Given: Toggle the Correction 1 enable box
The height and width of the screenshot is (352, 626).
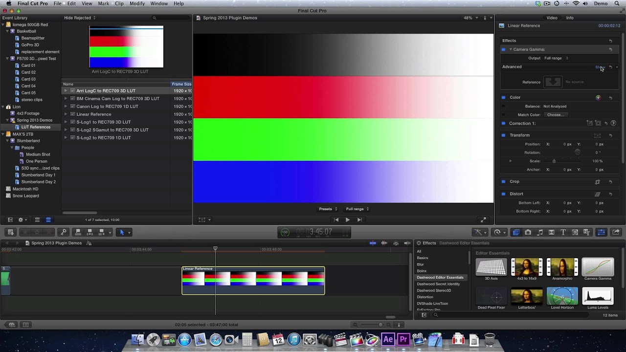Looking at the screenshot, I should pos(503,123).
